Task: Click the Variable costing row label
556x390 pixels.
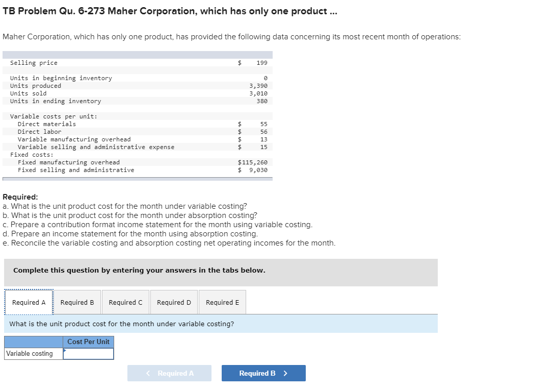Action: coord(32,353)
